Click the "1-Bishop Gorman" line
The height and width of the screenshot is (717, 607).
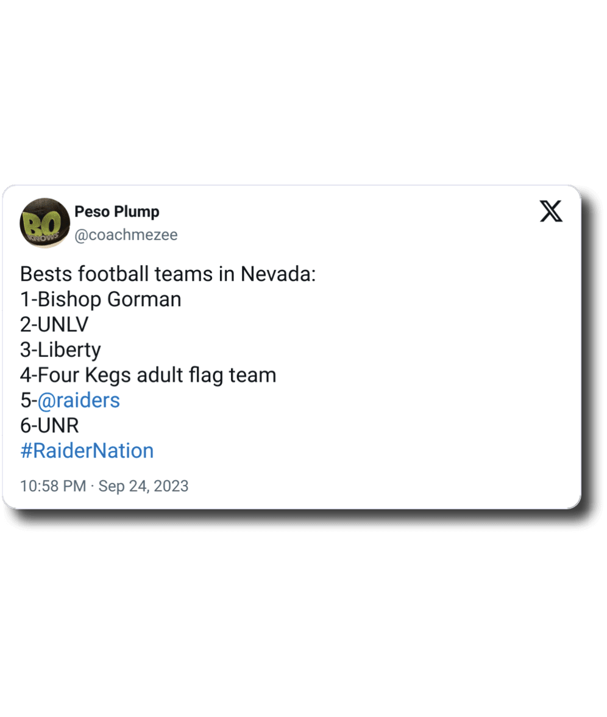101,299
